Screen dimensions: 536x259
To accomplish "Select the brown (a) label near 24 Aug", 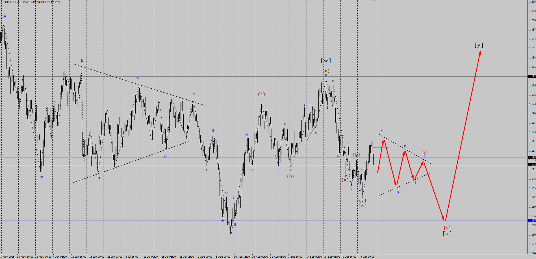I will [261, 94].
